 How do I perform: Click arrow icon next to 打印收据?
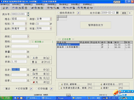coord(51,89)
